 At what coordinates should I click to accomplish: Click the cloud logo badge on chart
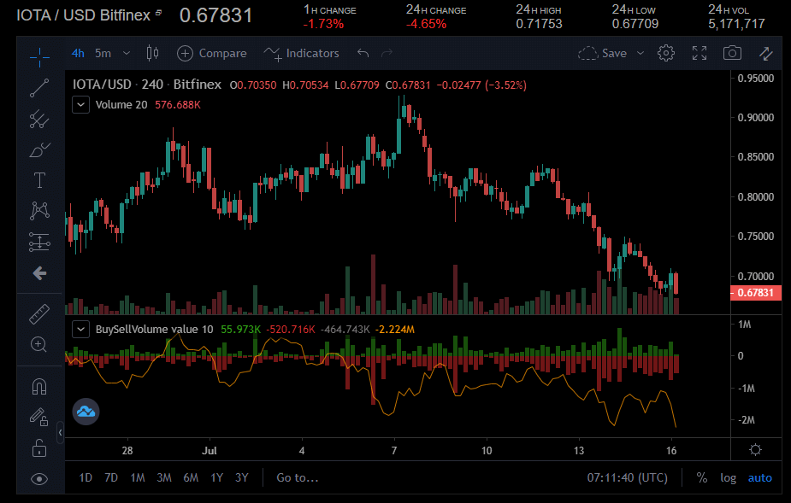[86, 412]
